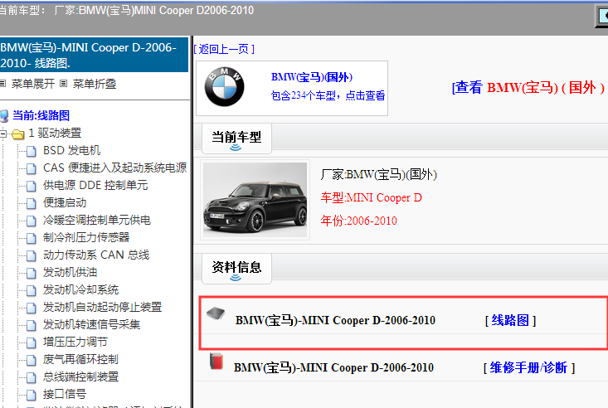
Task: Click 包含234个车型,点击查看 link
Action: 328,95
